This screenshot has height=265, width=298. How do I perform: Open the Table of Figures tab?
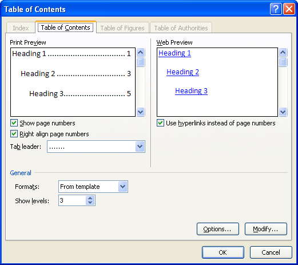tap(122, 28)
